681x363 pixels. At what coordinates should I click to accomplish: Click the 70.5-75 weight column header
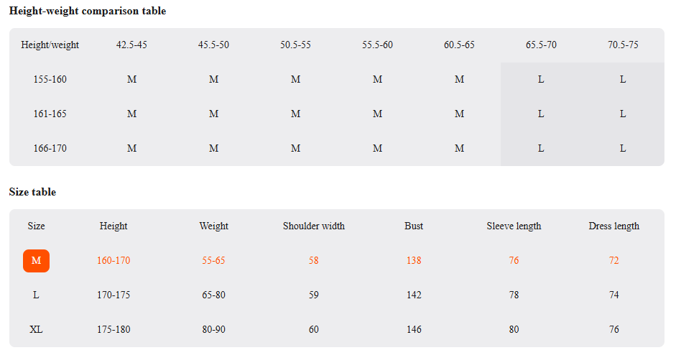(623, 45)
